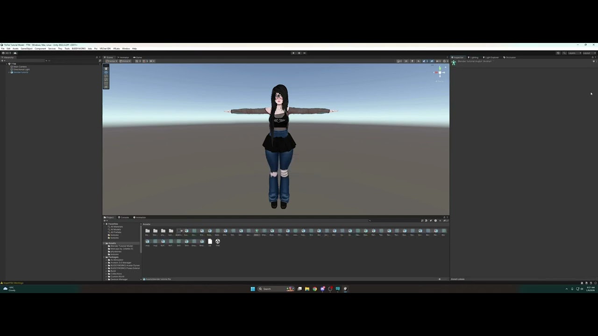Select the Rotate tool in Scene toolbar

(x=106, y=76)
